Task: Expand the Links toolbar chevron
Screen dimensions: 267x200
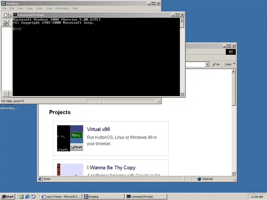Action: 234,64
